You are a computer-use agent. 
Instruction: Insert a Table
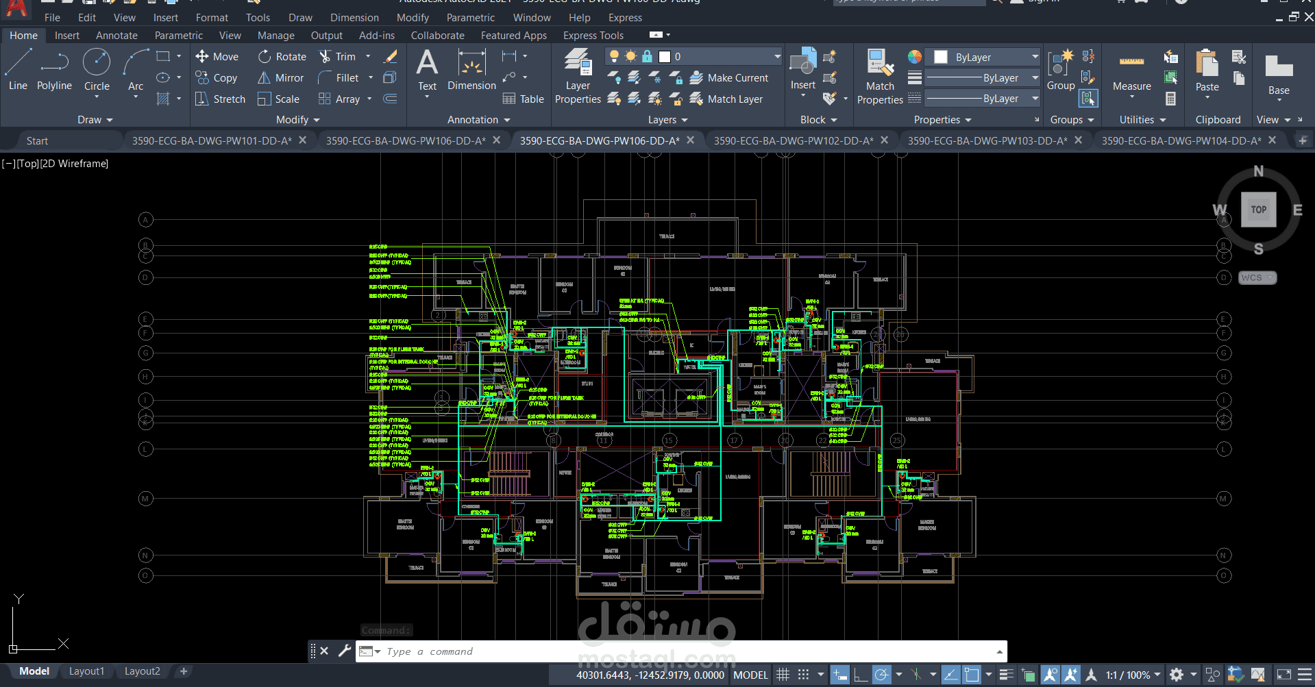click(x=523, y=99)
